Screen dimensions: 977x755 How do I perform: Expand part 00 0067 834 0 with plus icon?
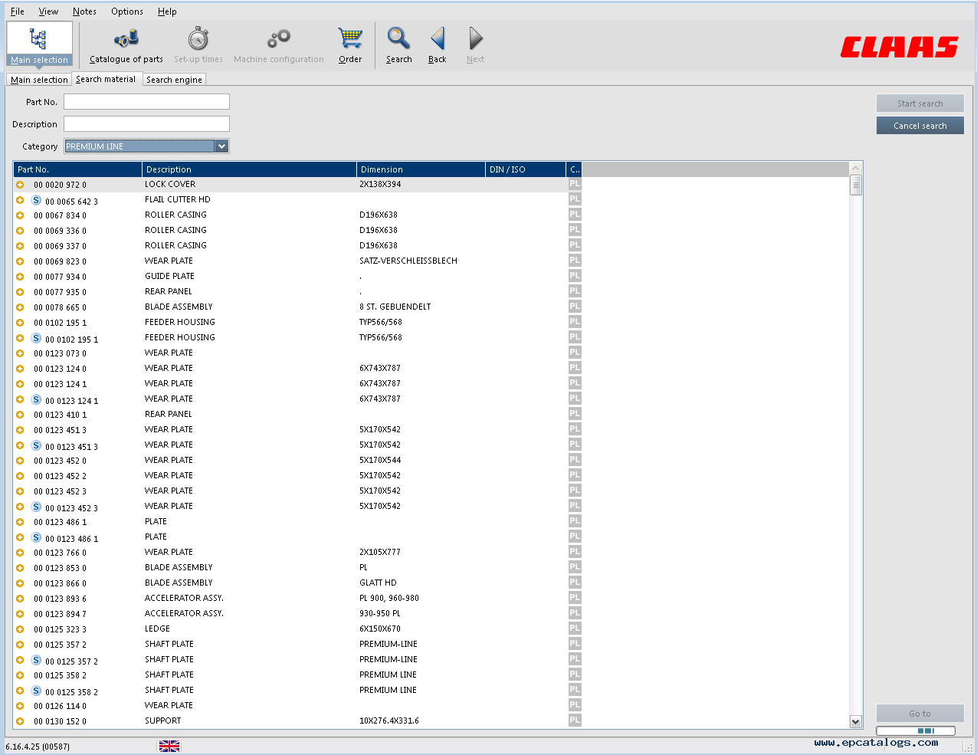click(20, 215)
